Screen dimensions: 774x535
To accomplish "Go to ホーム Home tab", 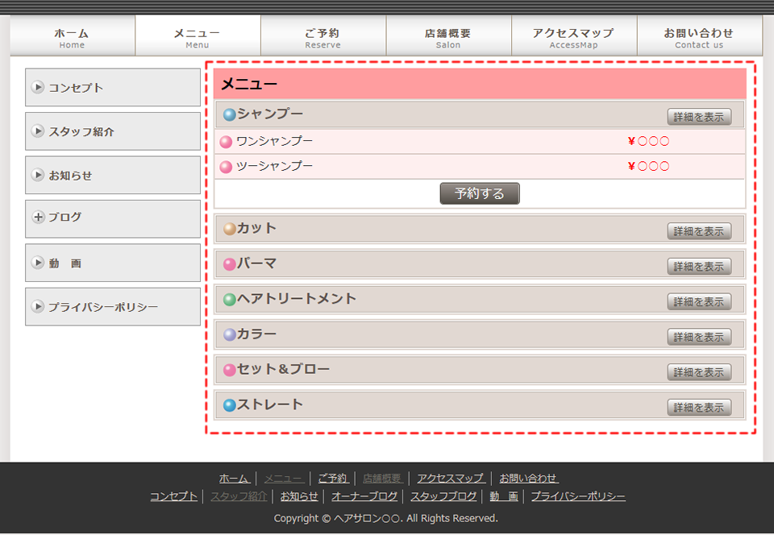I will [72, 35].
